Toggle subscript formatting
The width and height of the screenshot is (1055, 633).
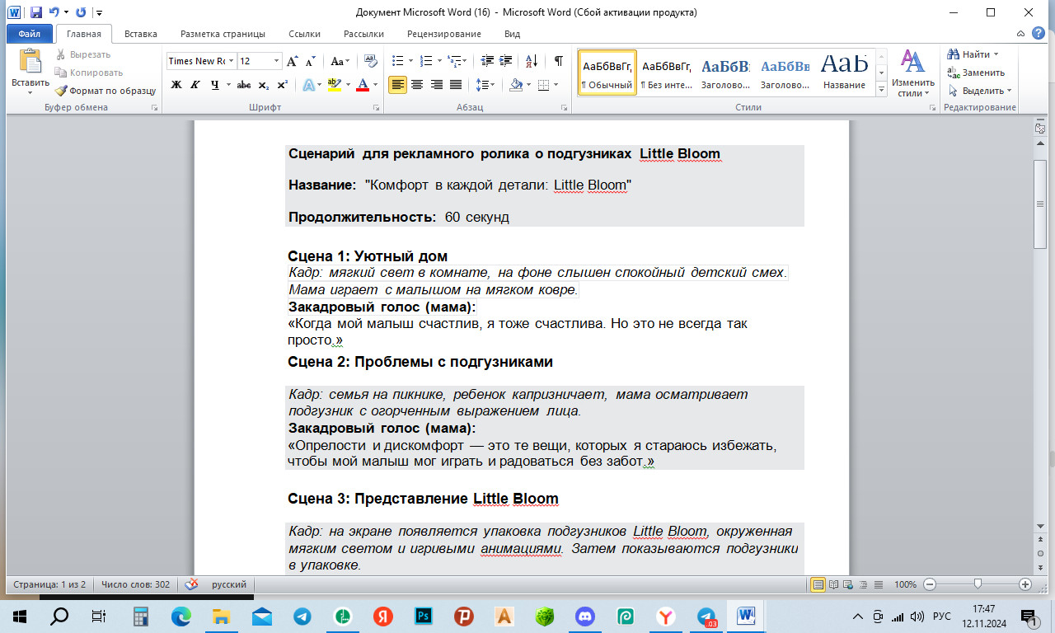[263, 84]
